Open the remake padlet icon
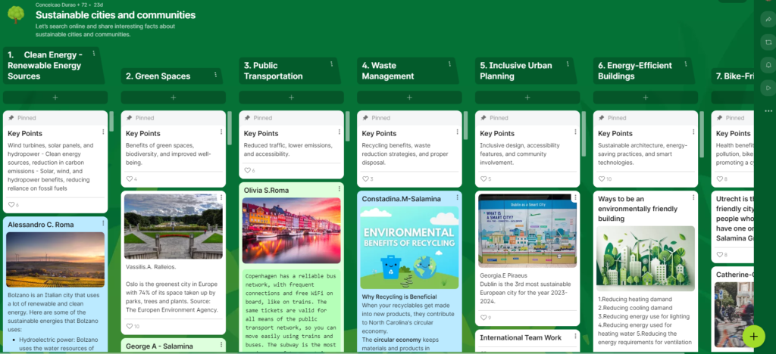776x354 pixels. [768, 42]
